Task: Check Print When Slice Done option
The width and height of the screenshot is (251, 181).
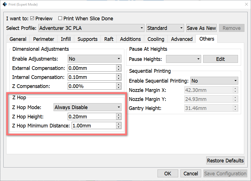Action: (x=60, y=18)
